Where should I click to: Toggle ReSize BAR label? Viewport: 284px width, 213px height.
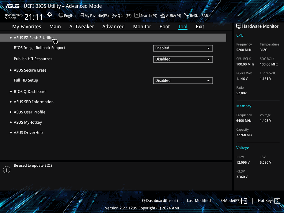pos(199,16)
